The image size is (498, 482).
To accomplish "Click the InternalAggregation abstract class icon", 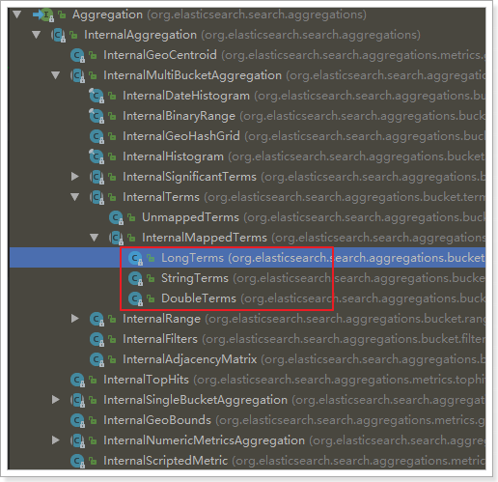I will click(59, 35).
